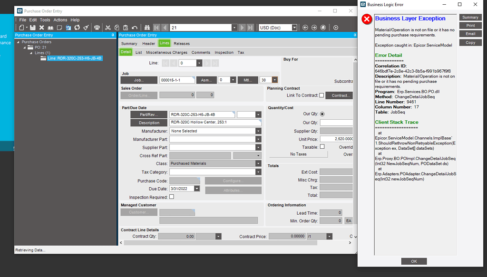Screen dimensions: 487x277
Task: Navigate to the next record arrow
Action: click(x=243, y=27)
